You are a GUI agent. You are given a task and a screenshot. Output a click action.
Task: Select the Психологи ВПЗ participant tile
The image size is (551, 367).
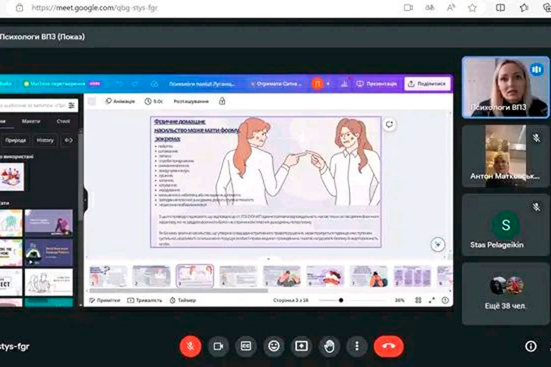pyautogui.click(x=505, y=87)
